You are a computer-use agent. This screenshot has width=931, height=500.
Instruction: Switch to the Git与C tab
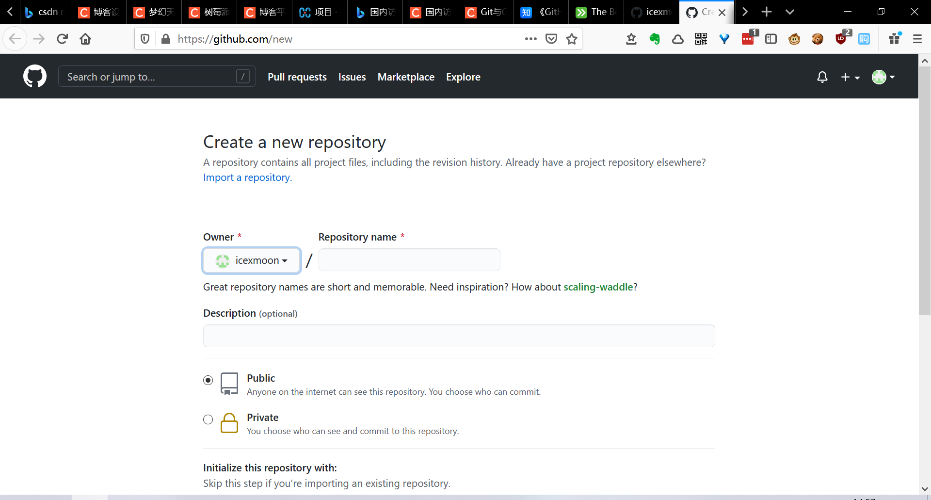(486, 12)
